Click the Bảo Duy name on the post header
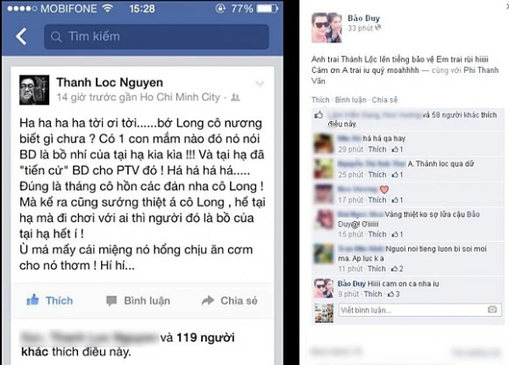 pyautogui.click(x=363, y=18)
